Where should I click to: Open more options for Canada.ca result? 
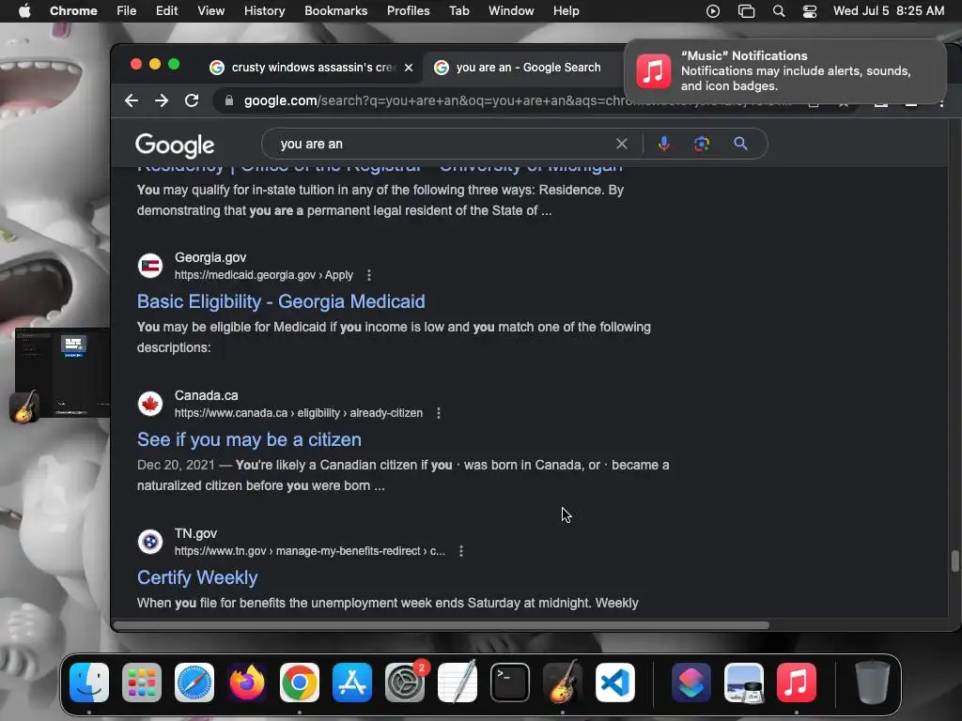coord(438,413)
